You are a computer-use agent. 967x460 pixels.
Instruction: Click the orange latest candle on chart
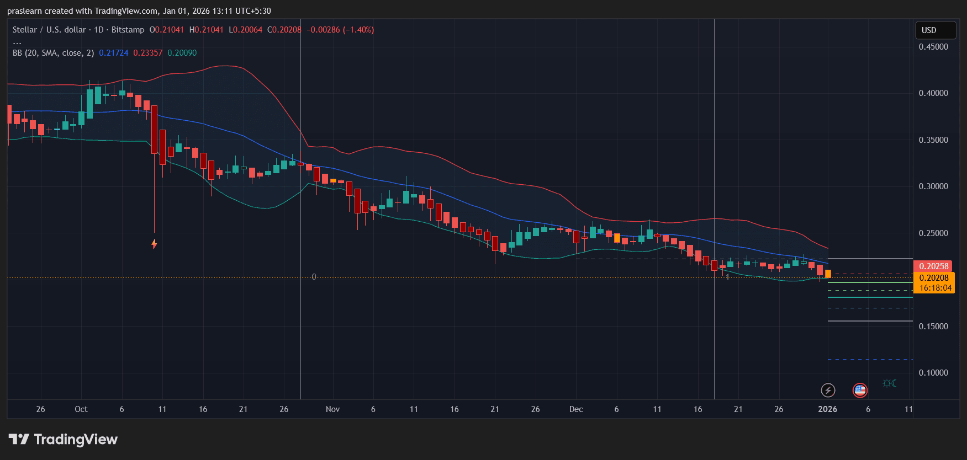(828, 274)
